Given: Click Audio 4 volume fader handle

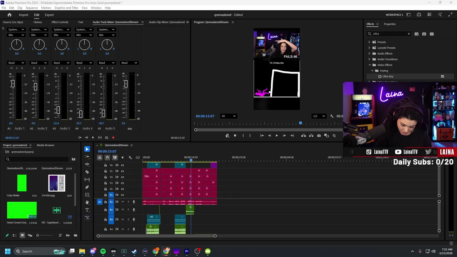Looking at the screenshot, I should 81,114.
